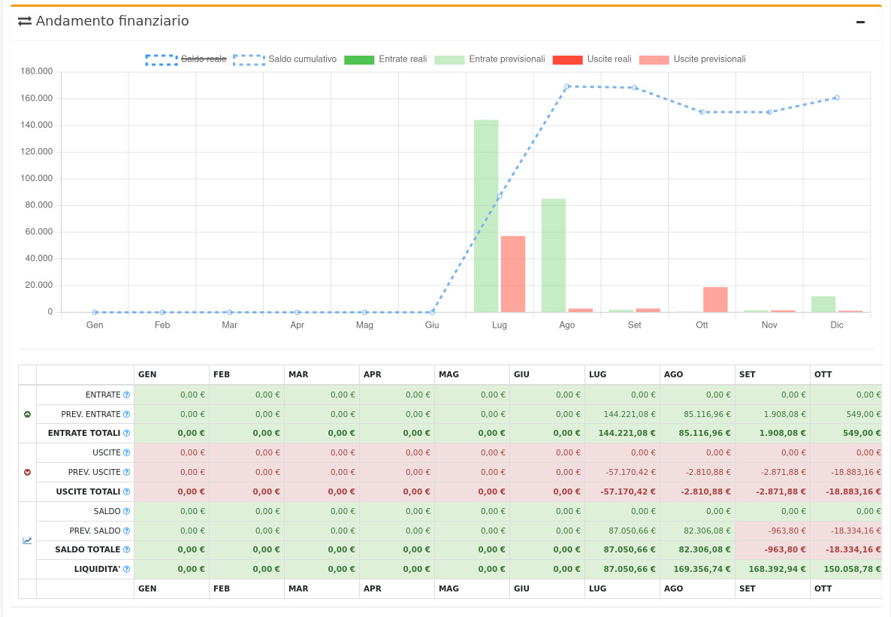Click help icon beside USCITE TOTALI
The image size is (891, 617).
126,491
